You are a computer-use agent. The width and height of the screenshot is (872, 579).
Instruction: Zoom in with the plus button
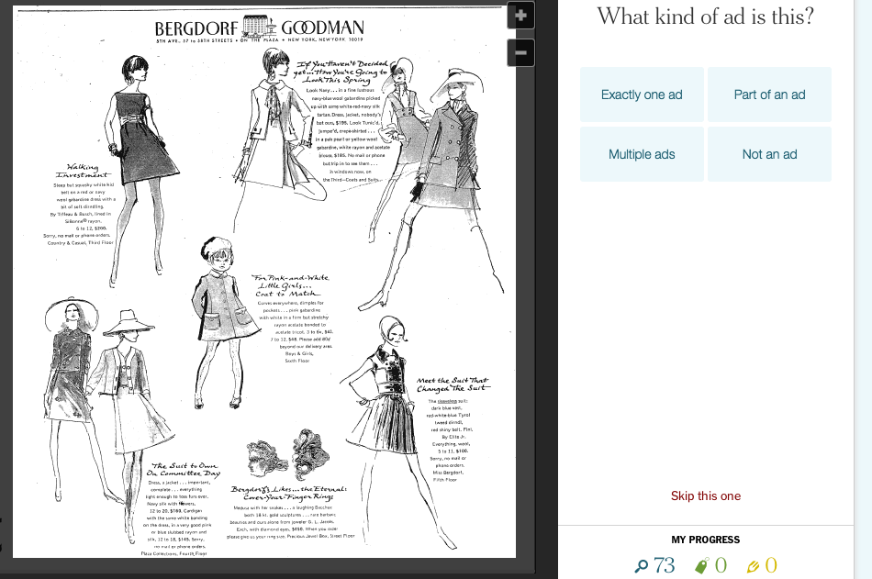click(520, 16)
